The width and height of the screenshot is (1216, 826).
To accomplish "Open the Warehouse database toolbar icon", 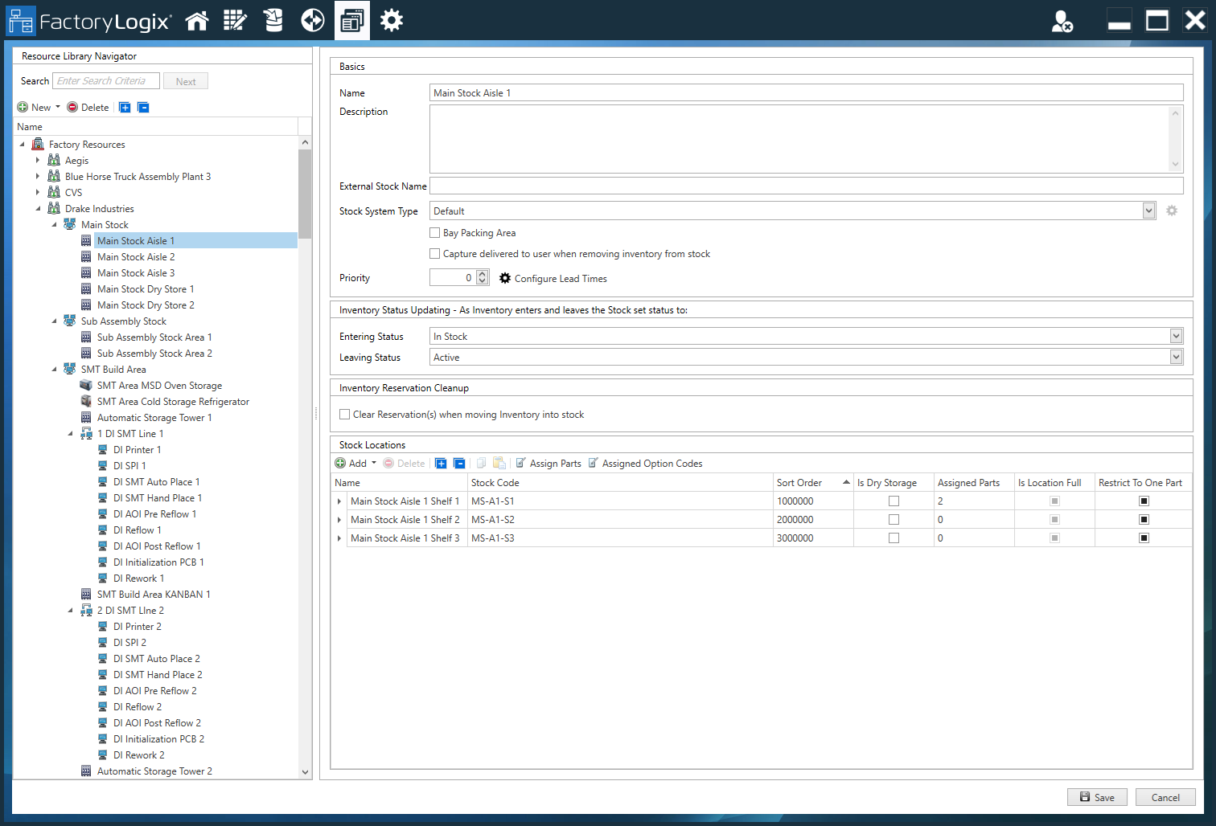I will click(x=273, y=20).
